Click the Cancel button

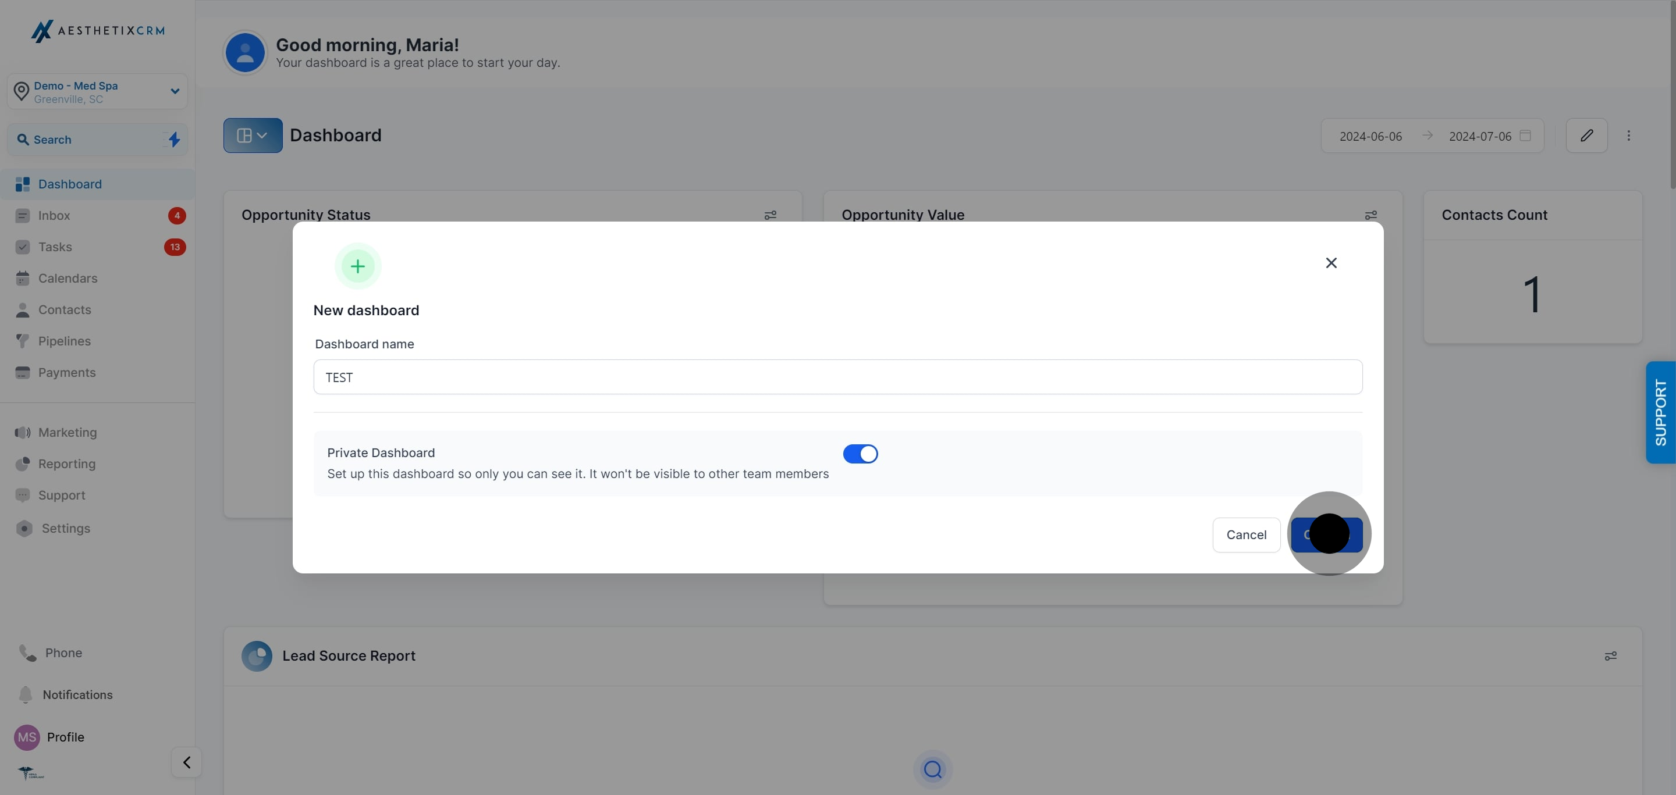(x=1246, y=535)
